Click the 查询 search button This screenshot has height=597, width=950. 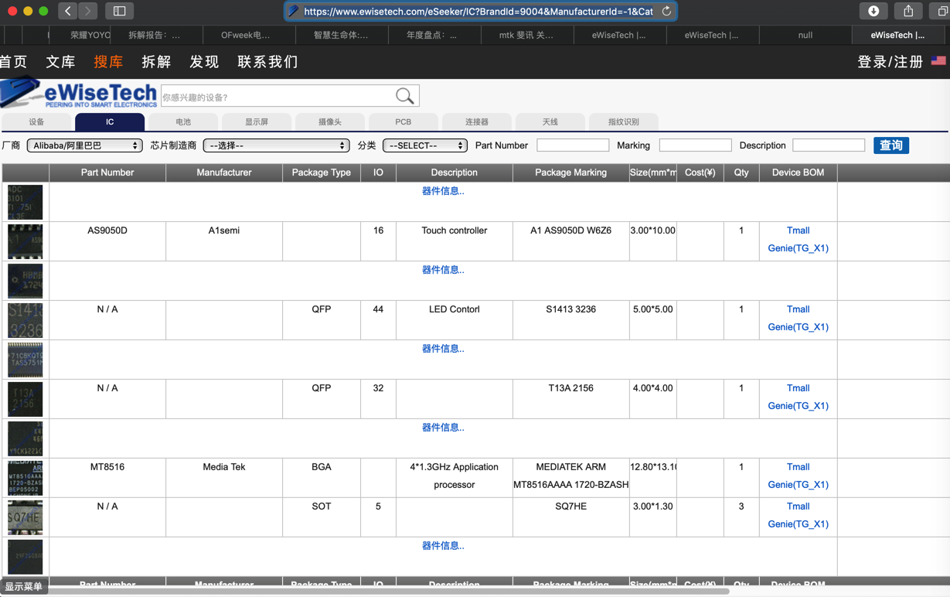click(891, 145)
